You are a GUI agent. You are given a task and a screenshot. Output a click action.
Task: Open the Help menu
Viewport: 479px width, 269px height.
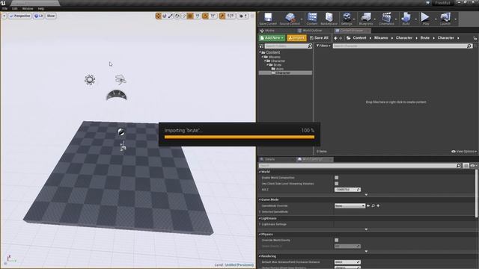41,9
